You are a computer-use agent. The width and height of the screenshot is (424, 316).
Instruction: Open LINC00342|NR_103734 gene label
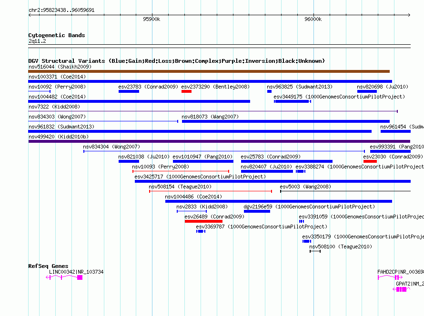76,272
